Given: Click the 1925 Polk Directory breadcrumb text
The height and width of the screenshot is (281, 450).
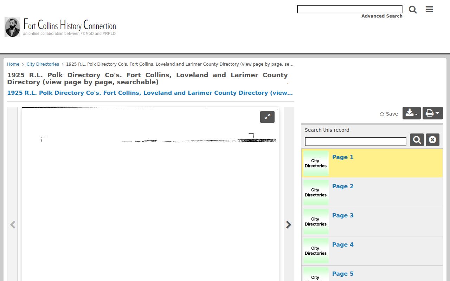Looking at the screenshot, I should pos(180,64).
